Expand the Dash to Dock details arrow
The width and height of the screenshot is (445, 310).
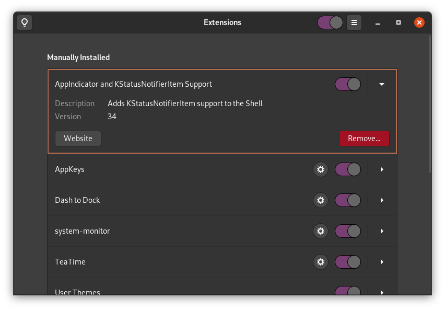tap(382, 200)
